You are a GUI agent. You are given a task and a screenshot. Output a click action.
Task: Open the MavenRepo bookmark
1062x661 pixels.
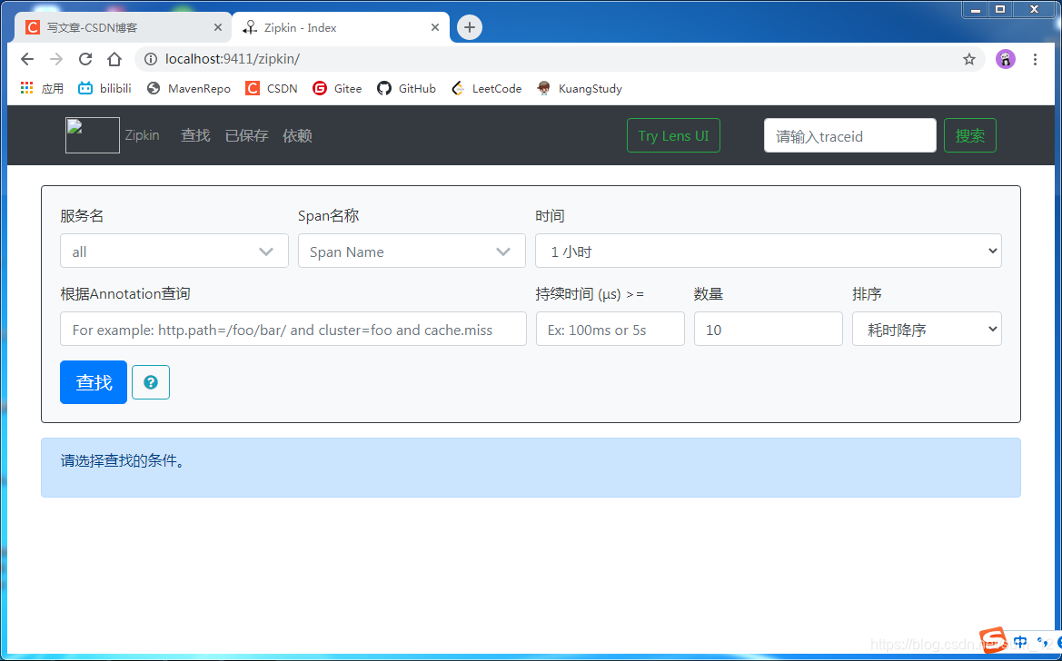(188, 89)
